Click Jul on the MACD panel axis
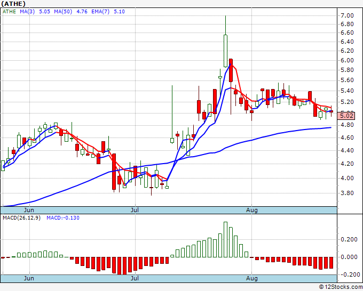The height and width of the screenshot is (291, 363). click(x=135, y=278)
